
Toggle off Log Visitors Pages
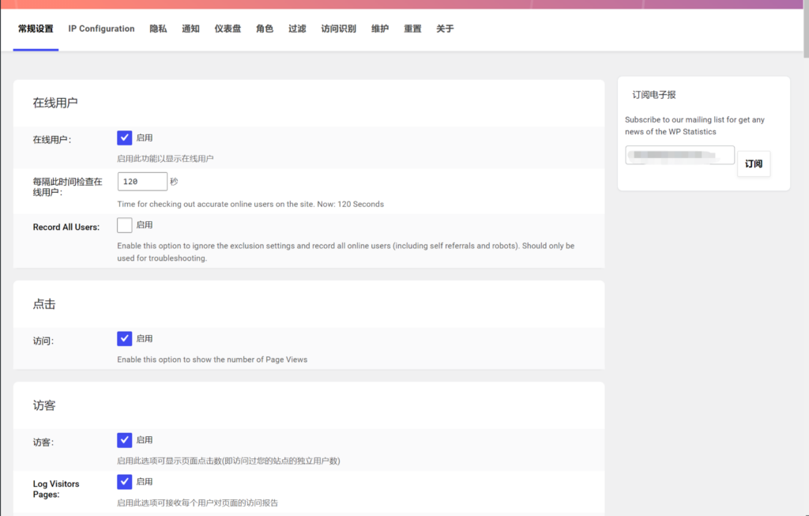pyautogui.click(x=124, y=481)
